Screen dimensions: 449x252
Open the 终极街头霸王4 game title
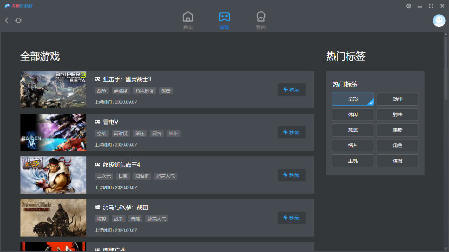point(121,164)
